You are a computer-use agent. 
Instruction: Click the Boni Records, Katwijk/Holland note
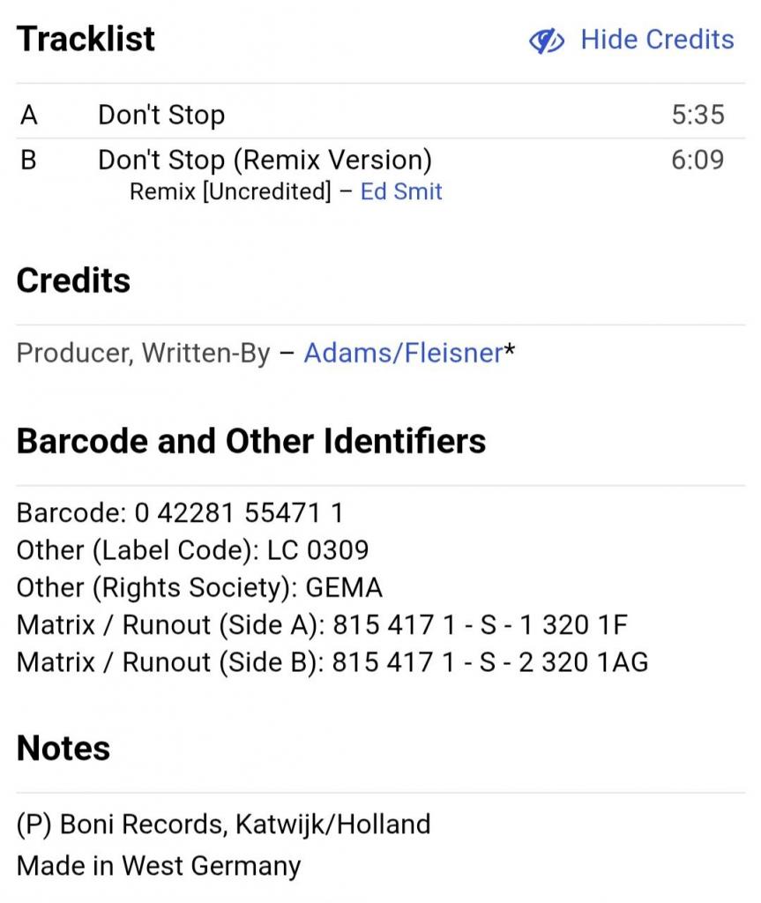[223, 825]
